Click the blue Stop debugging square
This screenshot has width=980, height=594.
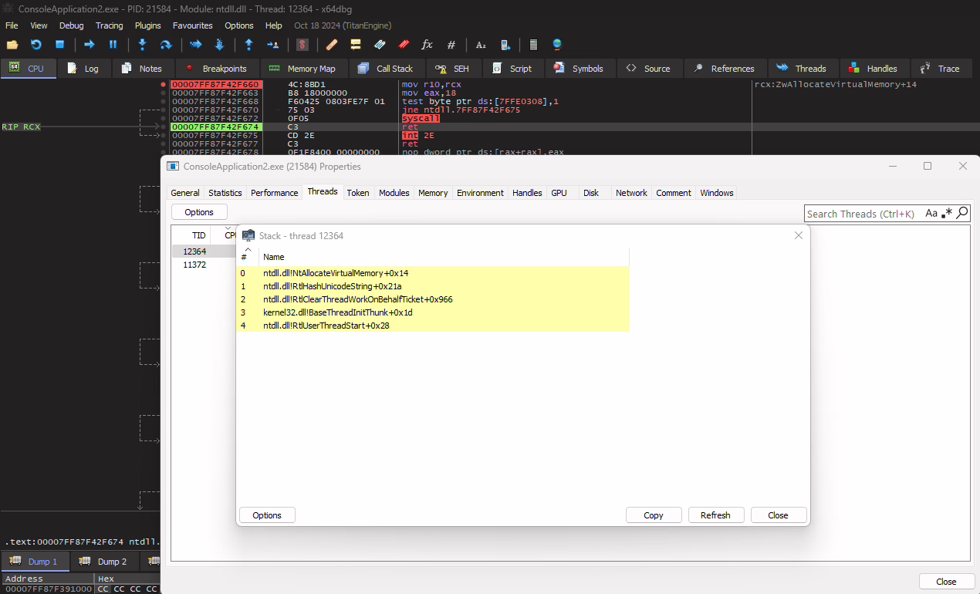pyautogui.click(x=59, y=45)
